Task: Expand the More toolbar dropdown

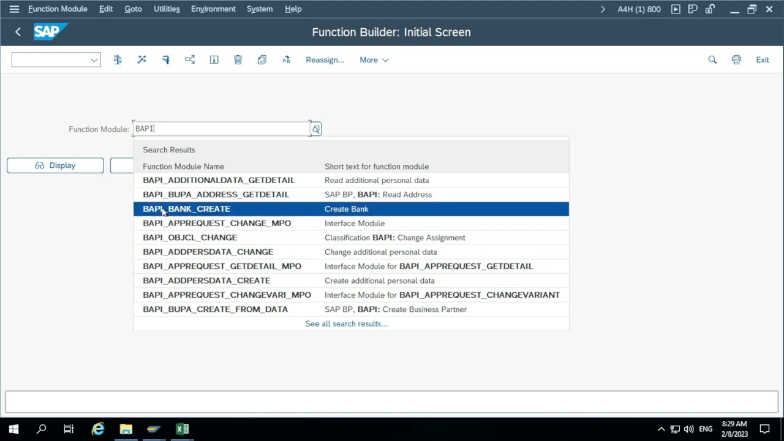Action: 374,60
